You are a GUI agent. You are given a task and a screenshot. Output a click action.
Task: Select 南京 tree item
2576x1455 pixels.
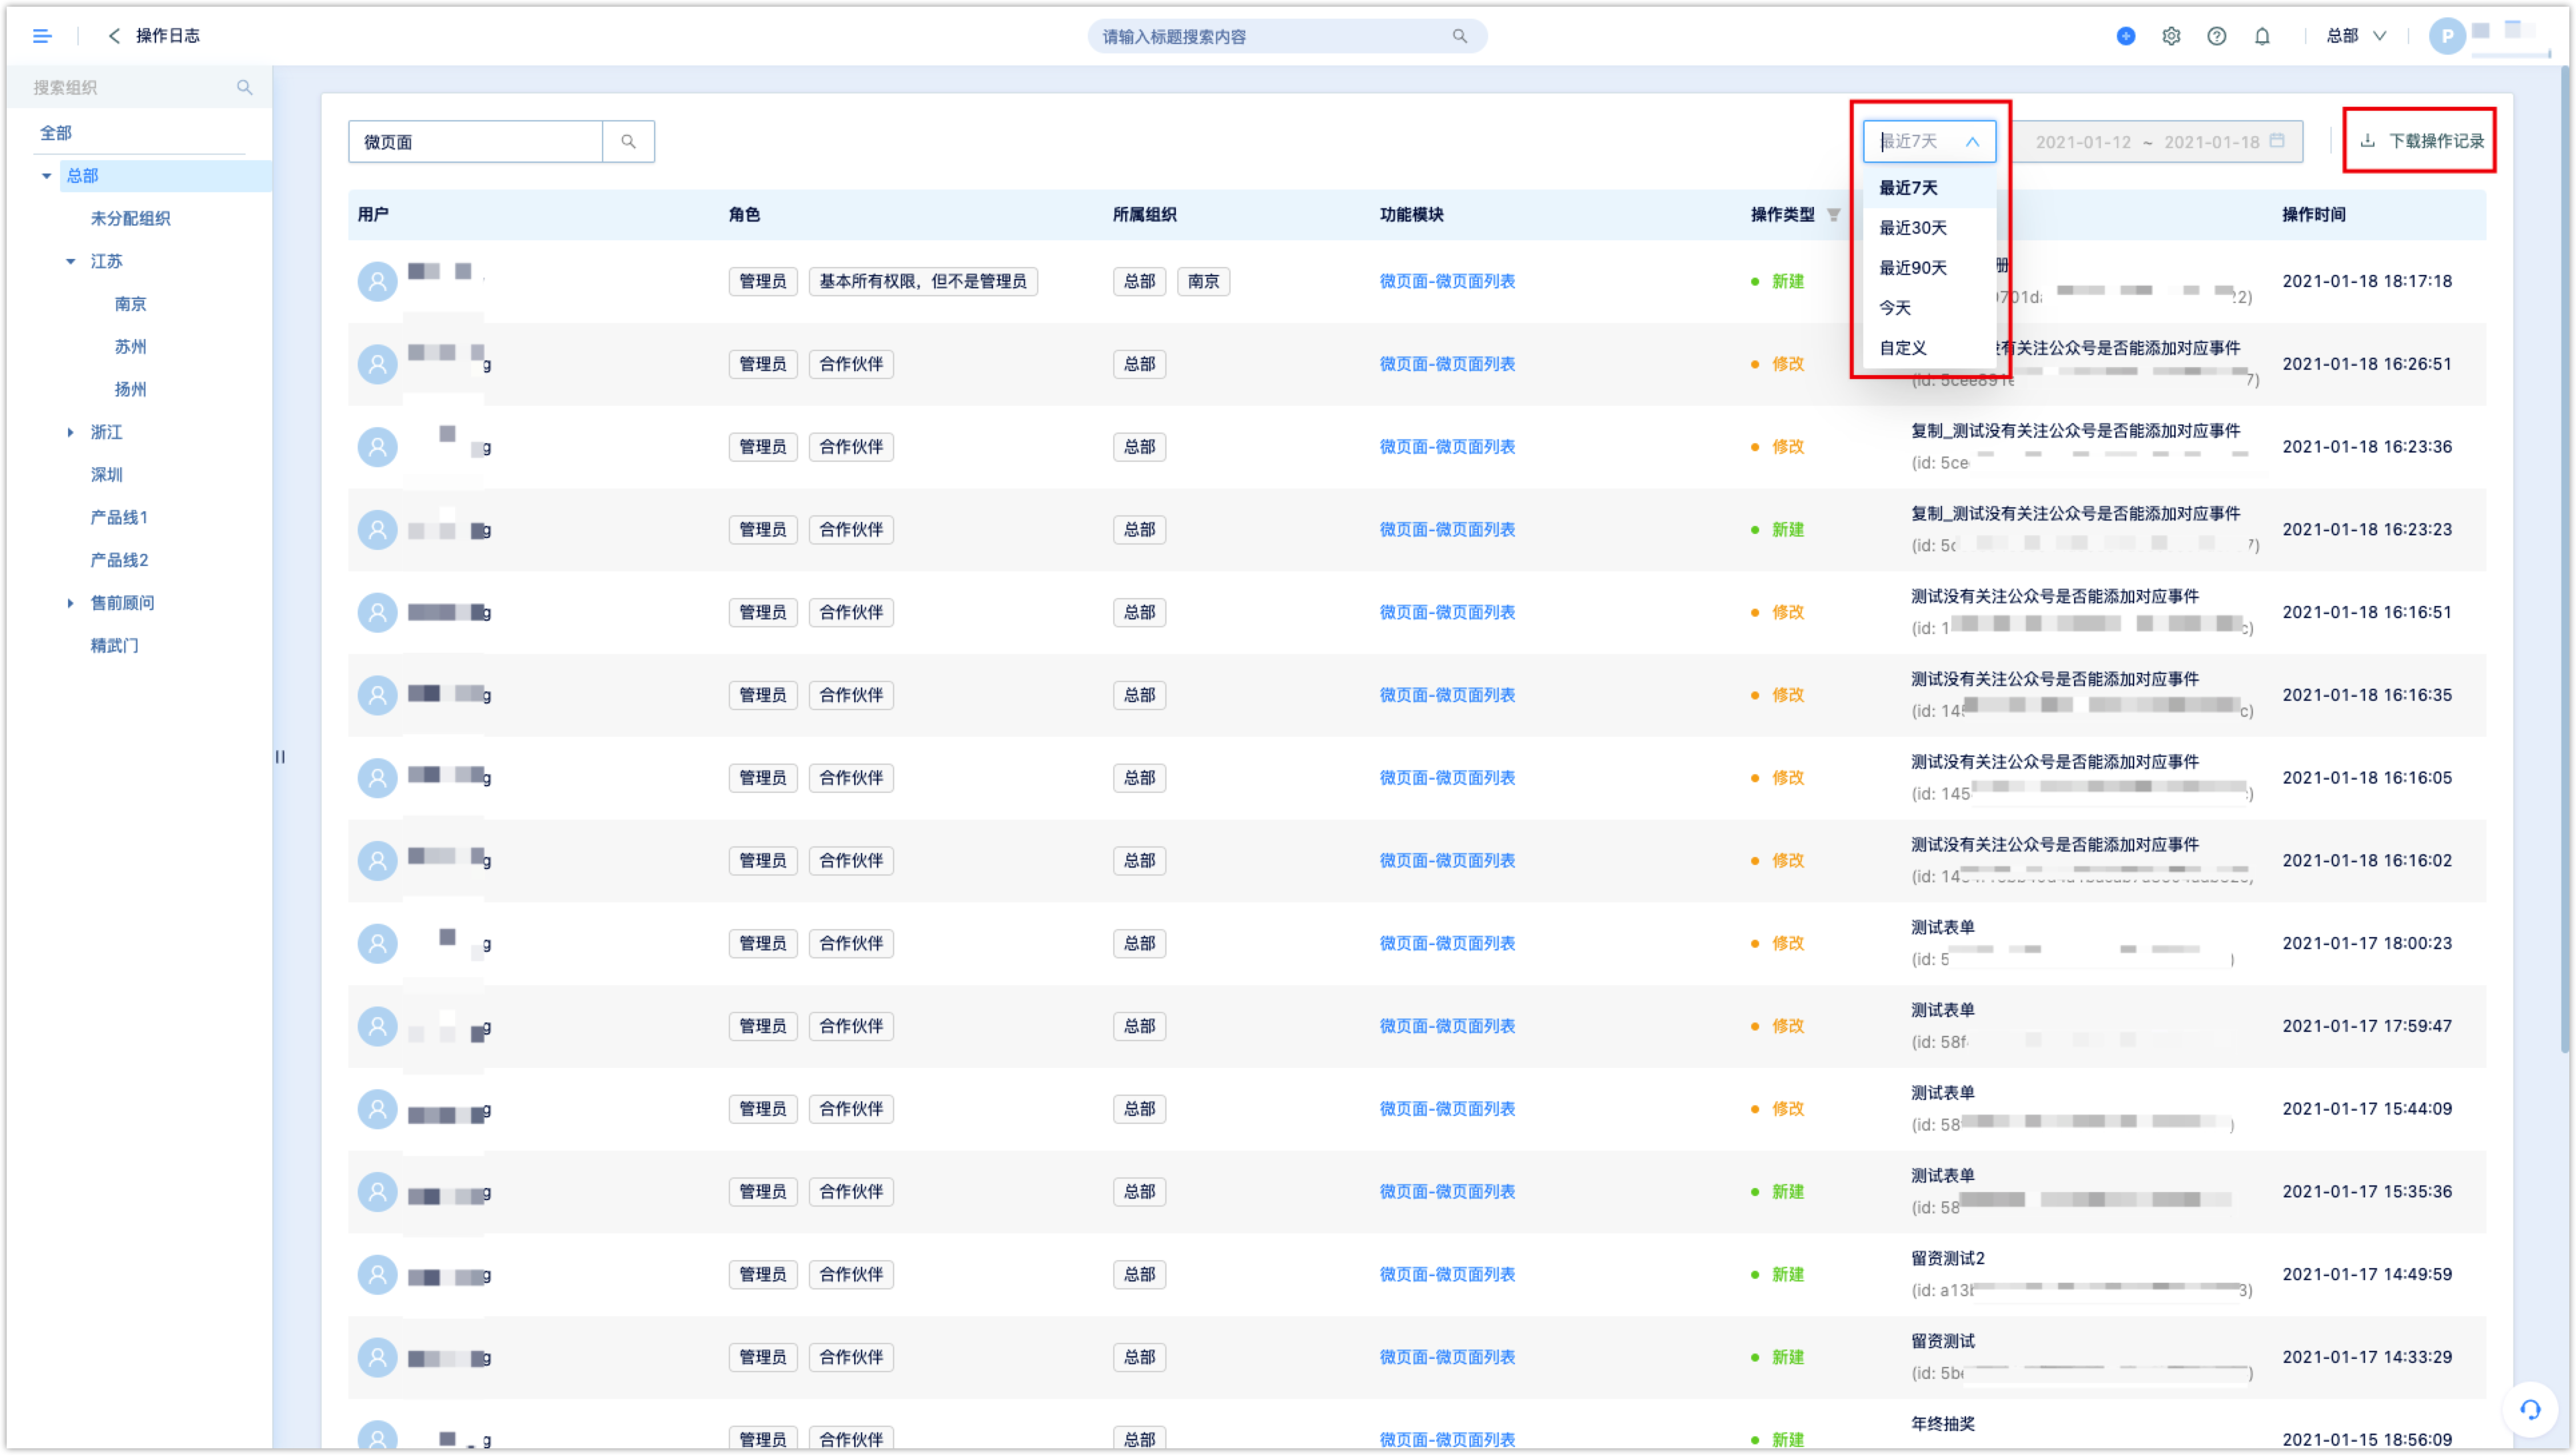click(x=130, y=304)
